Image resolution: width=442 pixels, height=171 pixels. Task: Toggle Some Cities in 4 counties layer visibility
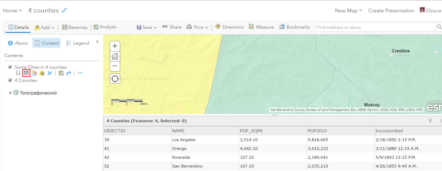click(x=10, y=67)
